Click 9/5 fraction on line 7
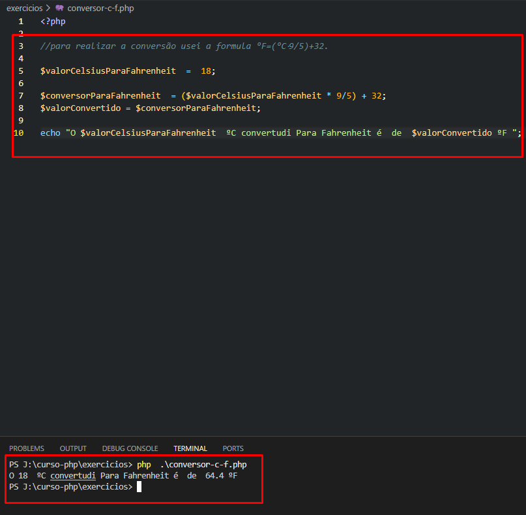This screenshot has height=515, width=526. click(x=344, y=96)
